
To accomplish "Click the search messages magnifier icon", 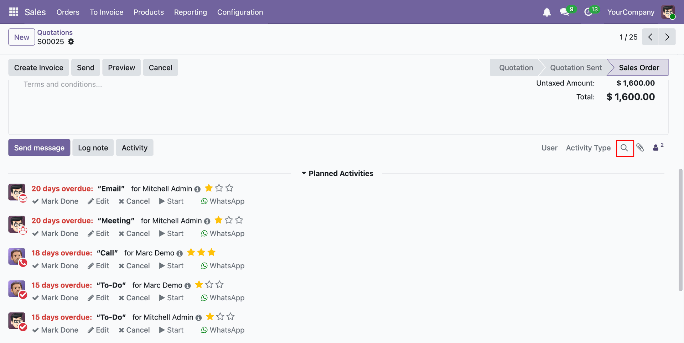I will pos(625,148).
